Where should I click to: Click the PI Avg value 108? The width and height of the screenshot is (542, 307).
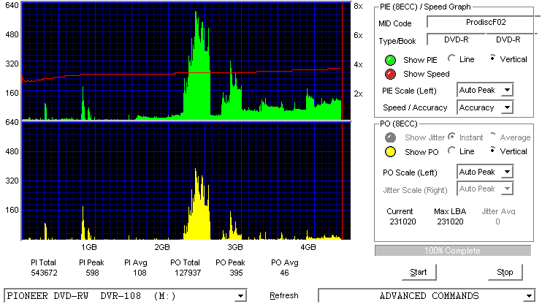point(140,273)
